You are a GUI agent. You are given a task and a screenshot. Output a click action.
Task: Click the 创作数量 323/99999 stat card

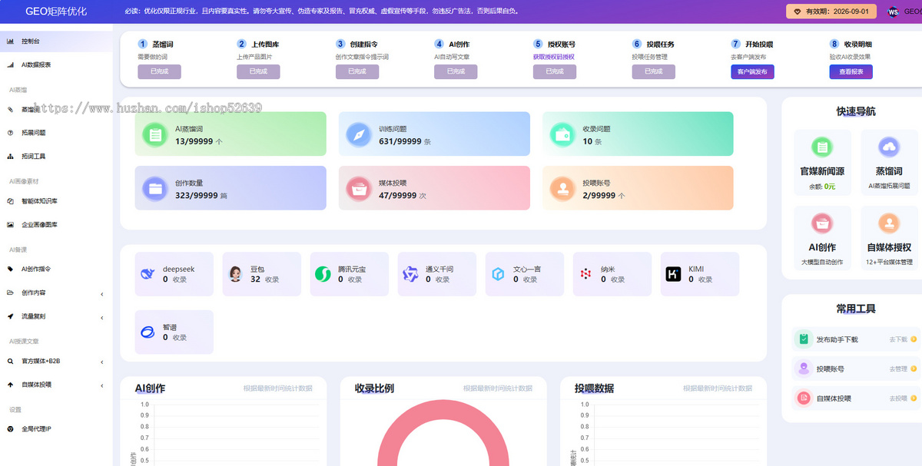pyautogui.click(x=230, y=188)
